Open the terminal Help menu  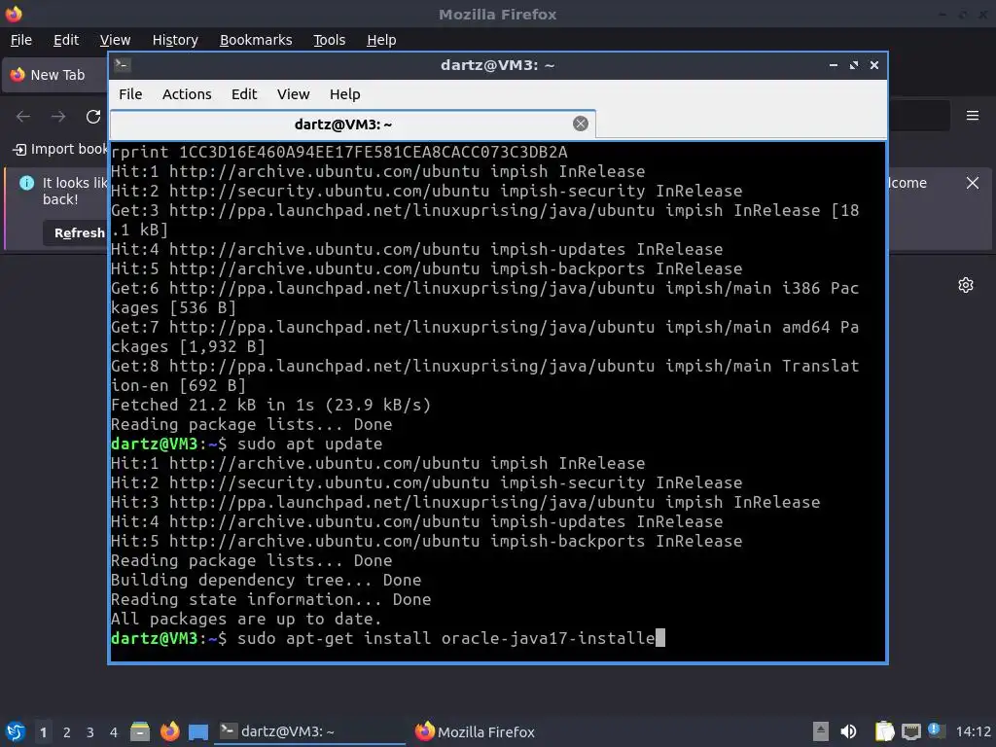pos(345,94)
